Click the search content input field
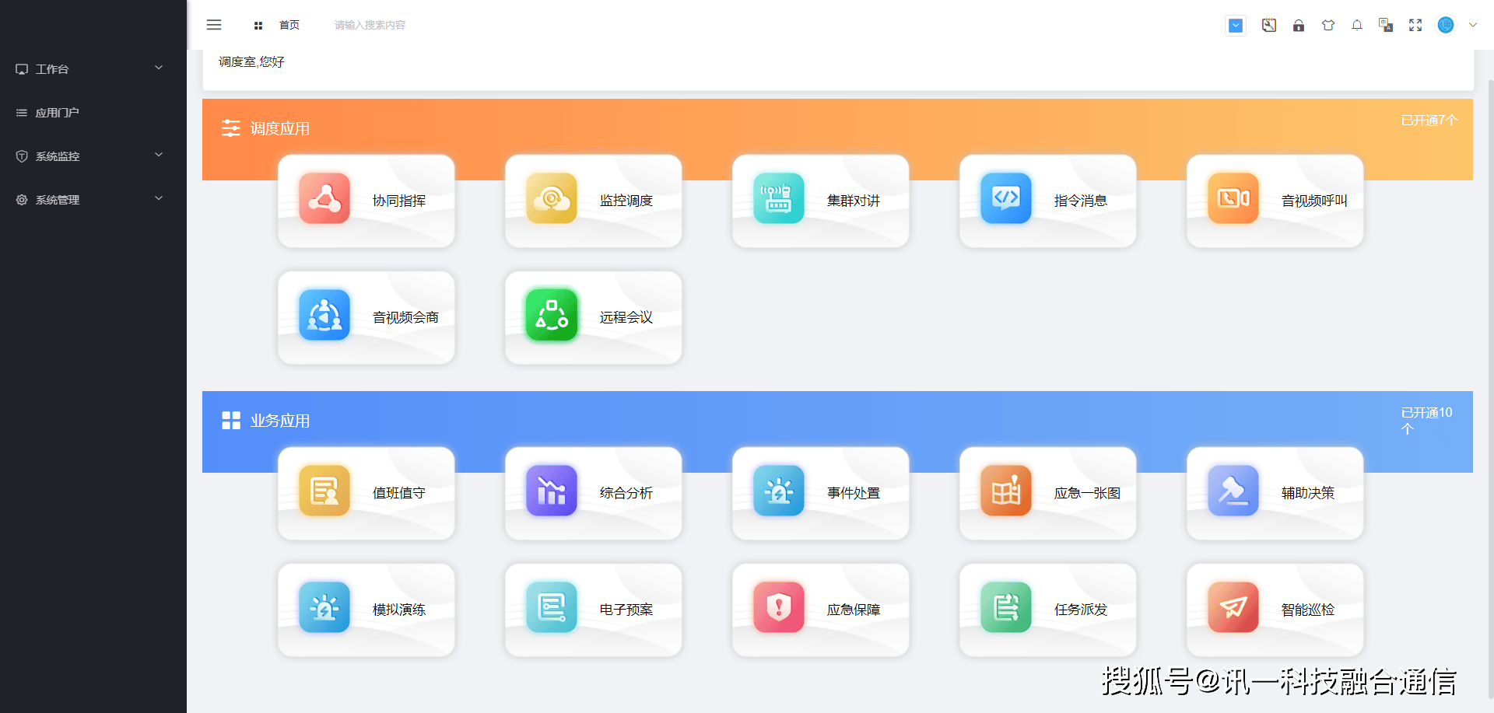This screenshot has height=713, width=1494. [x=370, y=25]
